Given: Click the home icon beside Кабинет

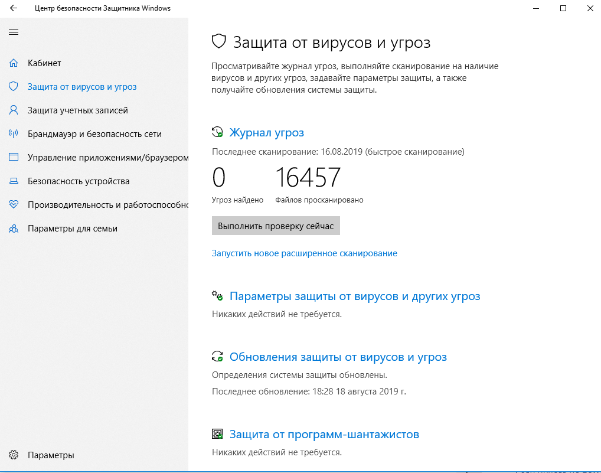Looking at the screenshot, I should tap(14, 63).
